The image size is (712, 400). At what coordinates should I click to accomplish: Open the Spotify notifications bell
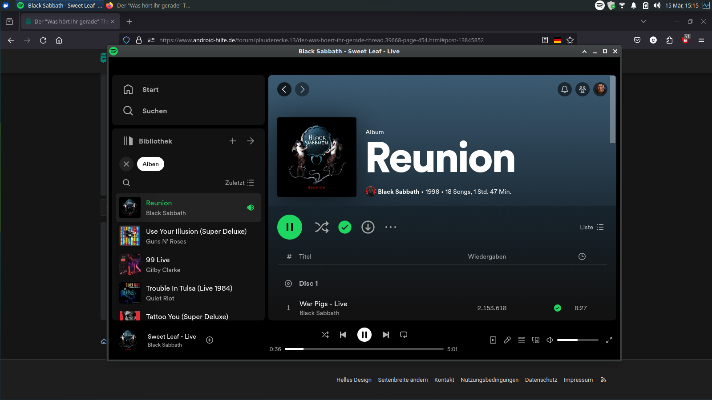click(x=564, y=89)
